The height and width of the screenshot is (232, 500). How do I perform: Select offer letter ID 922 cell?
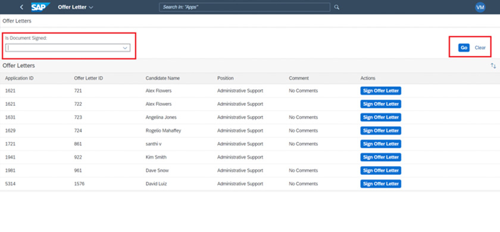pyautogui.click(x=78, y=157)
